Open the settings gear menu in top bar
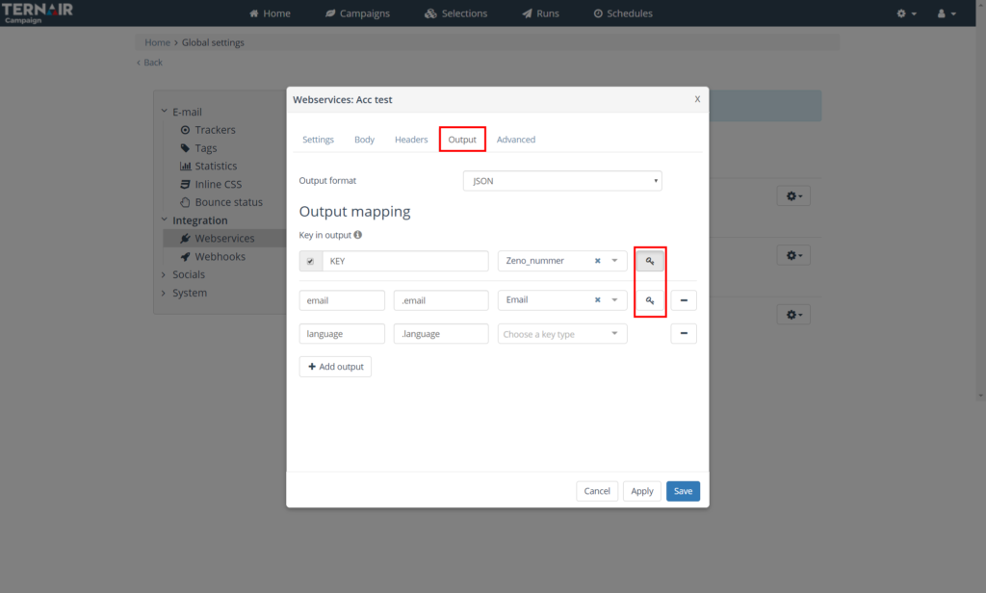 coord(906,13)
